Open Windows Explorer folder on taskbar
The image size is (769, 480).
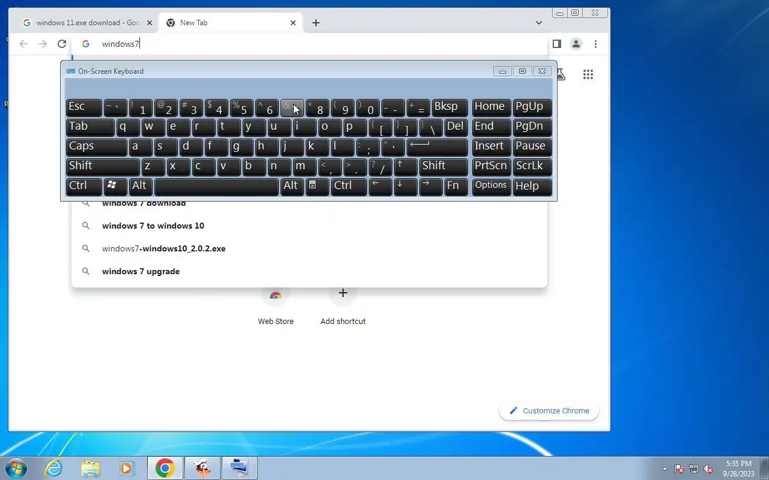(90, 468)
